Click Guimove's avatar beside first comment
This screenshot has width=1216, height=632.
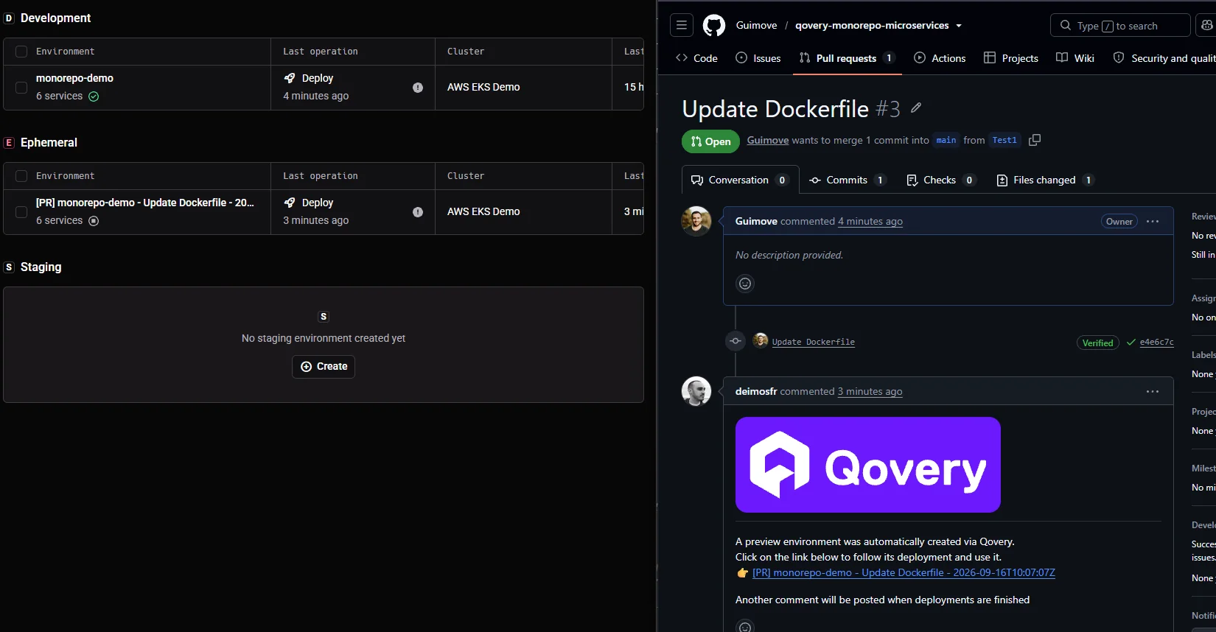click(x=696, y=221)
